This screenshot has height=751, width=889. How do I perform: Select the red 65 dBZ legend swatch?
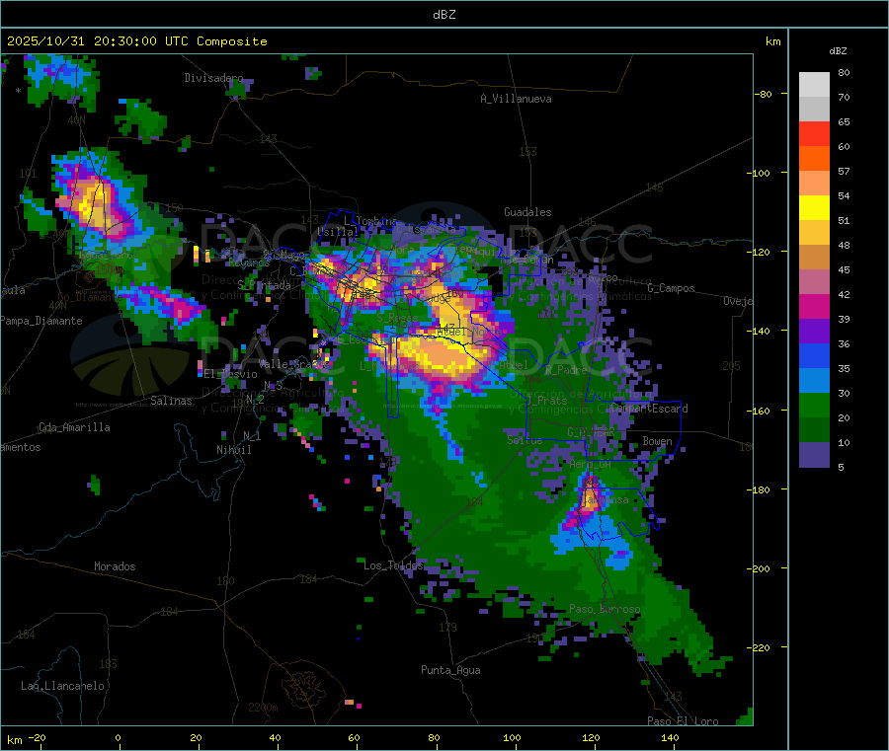click(814, 133)
